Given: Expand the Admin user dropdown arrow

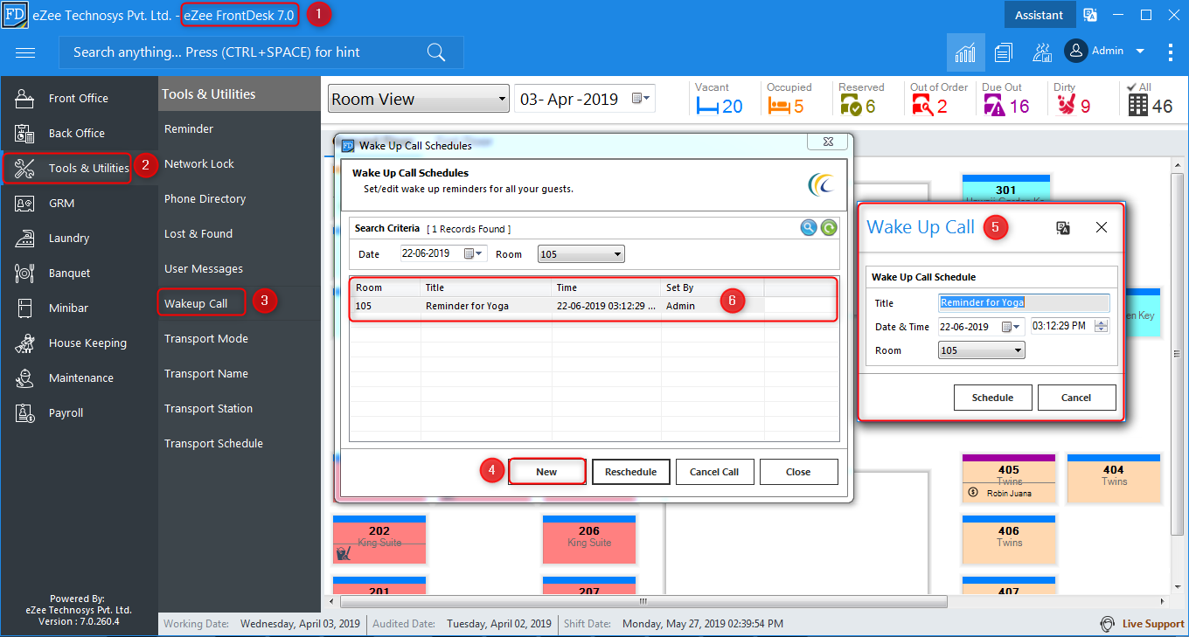Looking at the screenshot, I should coord(1140,52).
